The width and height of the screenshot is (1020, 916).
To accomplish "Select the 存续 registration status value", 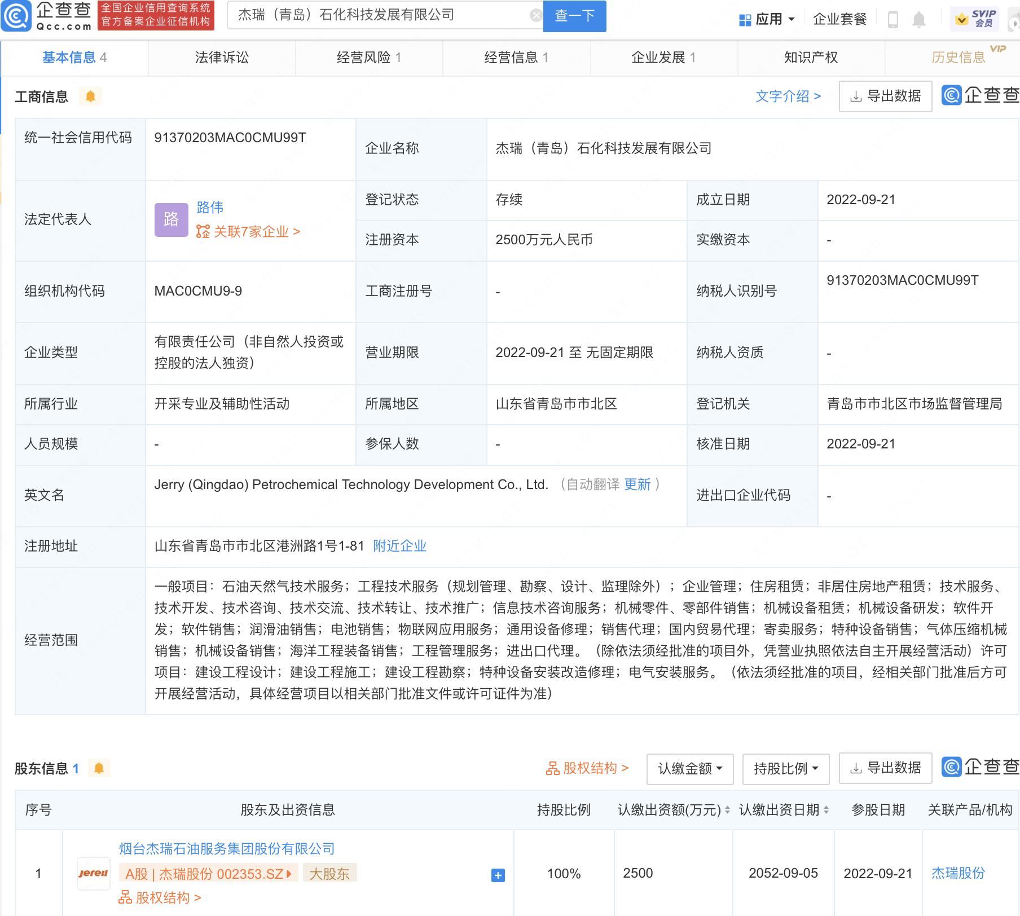I will [x=509, y=200].
